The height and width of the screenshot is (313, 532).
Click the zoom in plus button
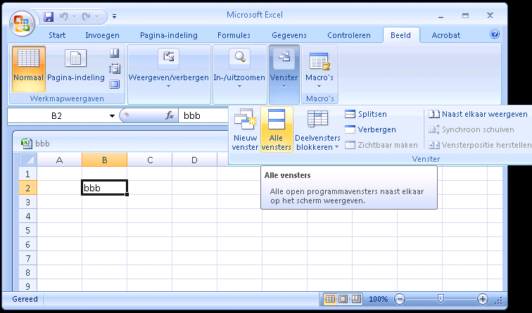pyautogui.click(x=483, y=299)
